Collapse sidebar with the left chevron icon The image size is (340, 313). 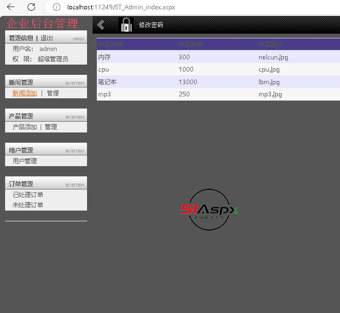tap(101, 25)
